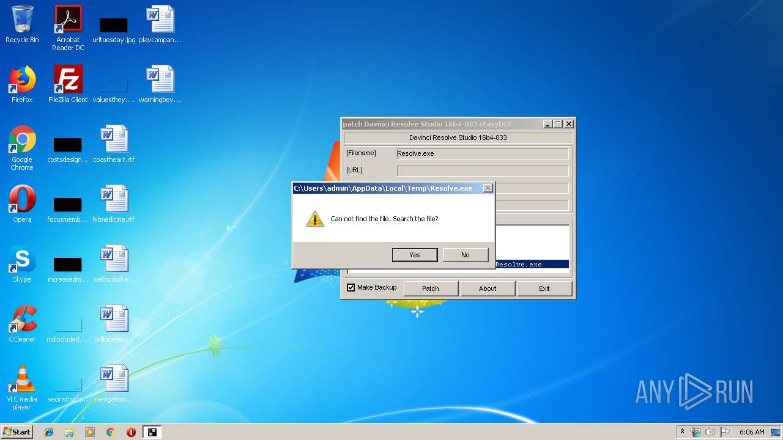Select the highlighted Resolve.exe log line
Image resolution: width=783 pixels, height=440 pixels.
click(x=532, y=265)
